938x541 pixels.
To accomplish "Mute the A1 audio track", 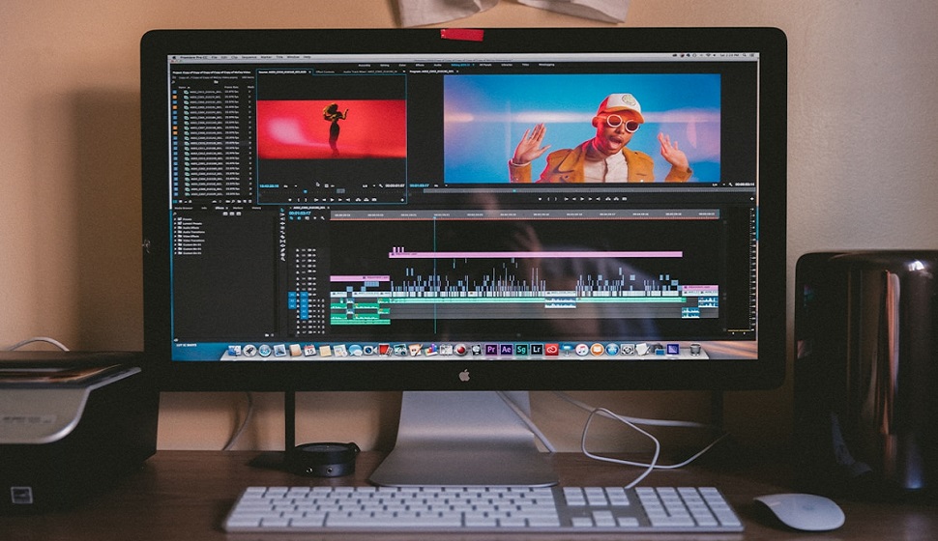I will click(314, 300).
